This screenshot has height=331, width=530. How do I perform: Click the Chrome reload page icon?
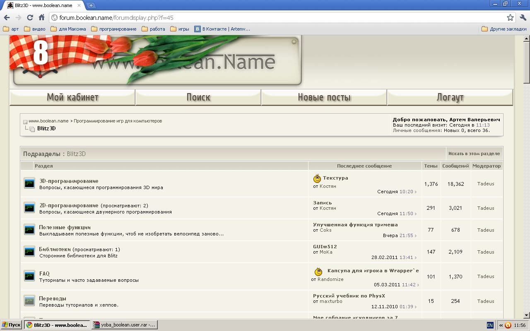click(30, 17)
